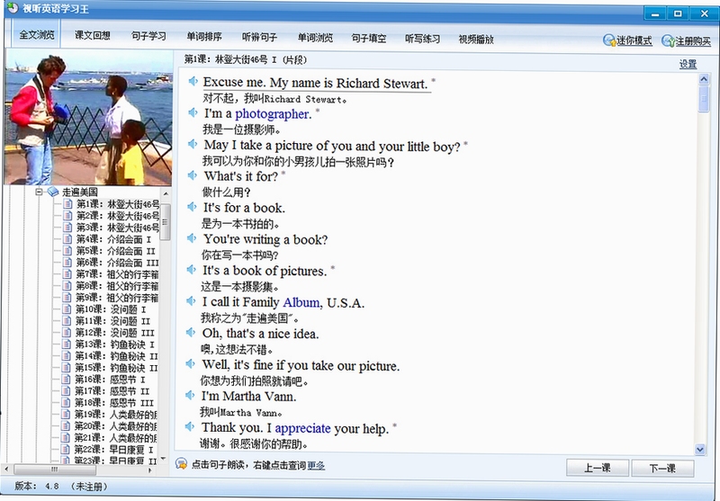Open the 听辨句子 tab
This screenshot has width=720, height=501.
tap(259, 37)
